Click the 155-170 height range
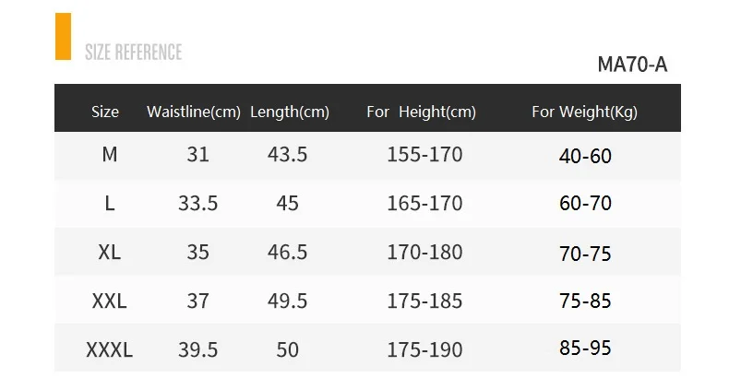The height and width of the screenshot is (390, 729). (x=424, y=154)
